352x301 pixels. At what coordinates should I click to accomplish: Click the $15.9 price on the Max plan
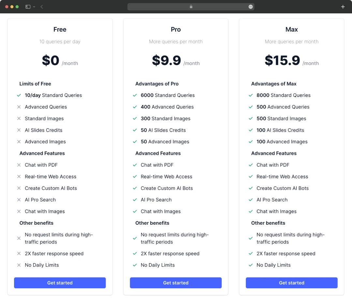click(282, 60)
